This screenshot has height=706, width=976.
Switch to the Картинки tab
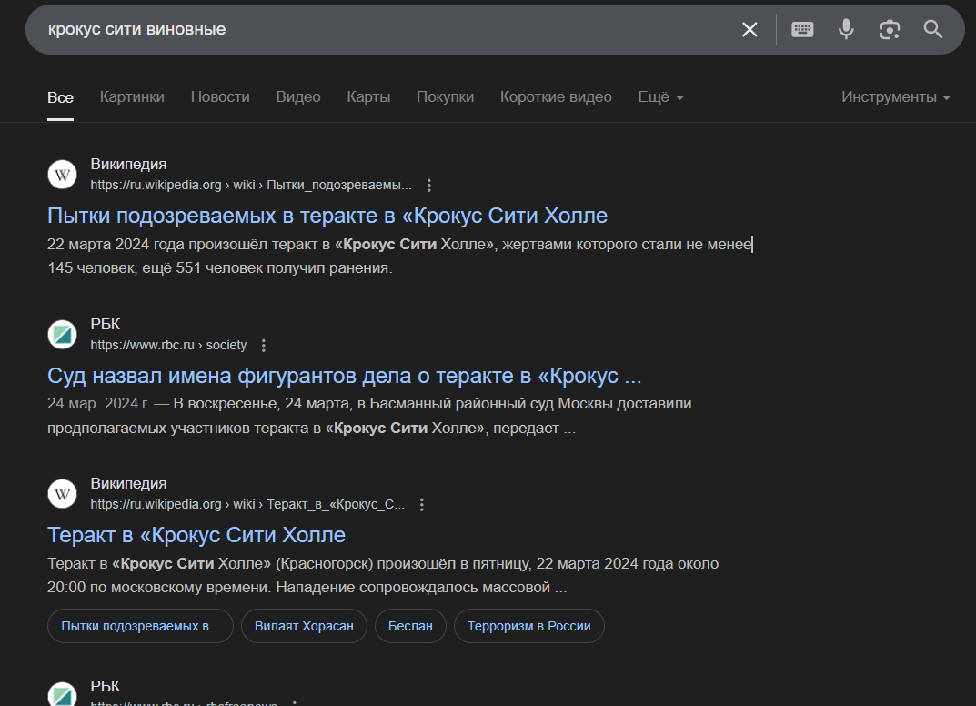pyautogui.click(x=132, y=97)
